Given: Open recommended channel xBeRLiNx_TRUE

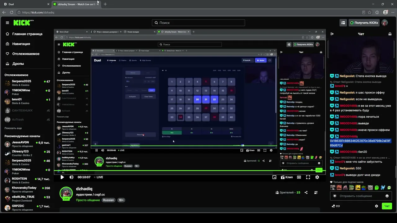Looking at the screenshot, I should 27,199.
